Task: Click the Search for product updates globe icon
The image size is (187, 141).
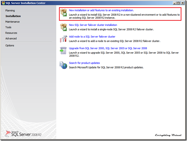Action: tap(63, 65)
